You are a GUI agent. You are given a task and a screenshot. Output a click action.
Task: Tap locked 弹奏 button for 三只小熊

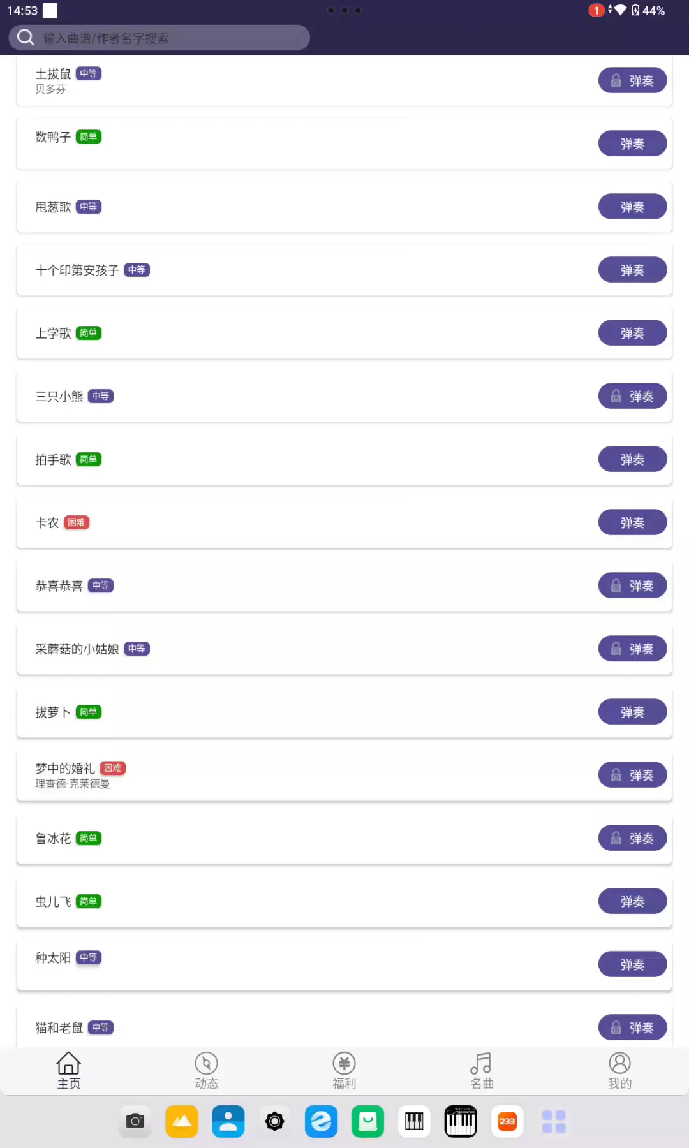[x=632, y=396]
